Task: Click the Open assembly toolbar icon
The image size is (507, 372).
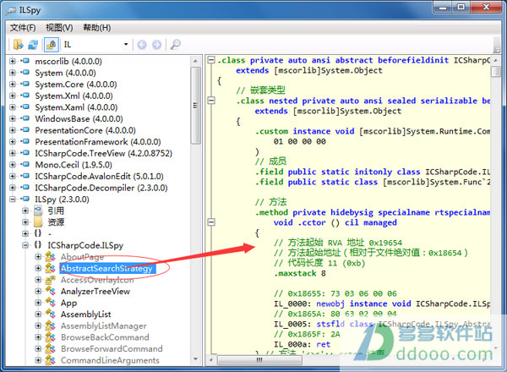Action: [18, 44]
